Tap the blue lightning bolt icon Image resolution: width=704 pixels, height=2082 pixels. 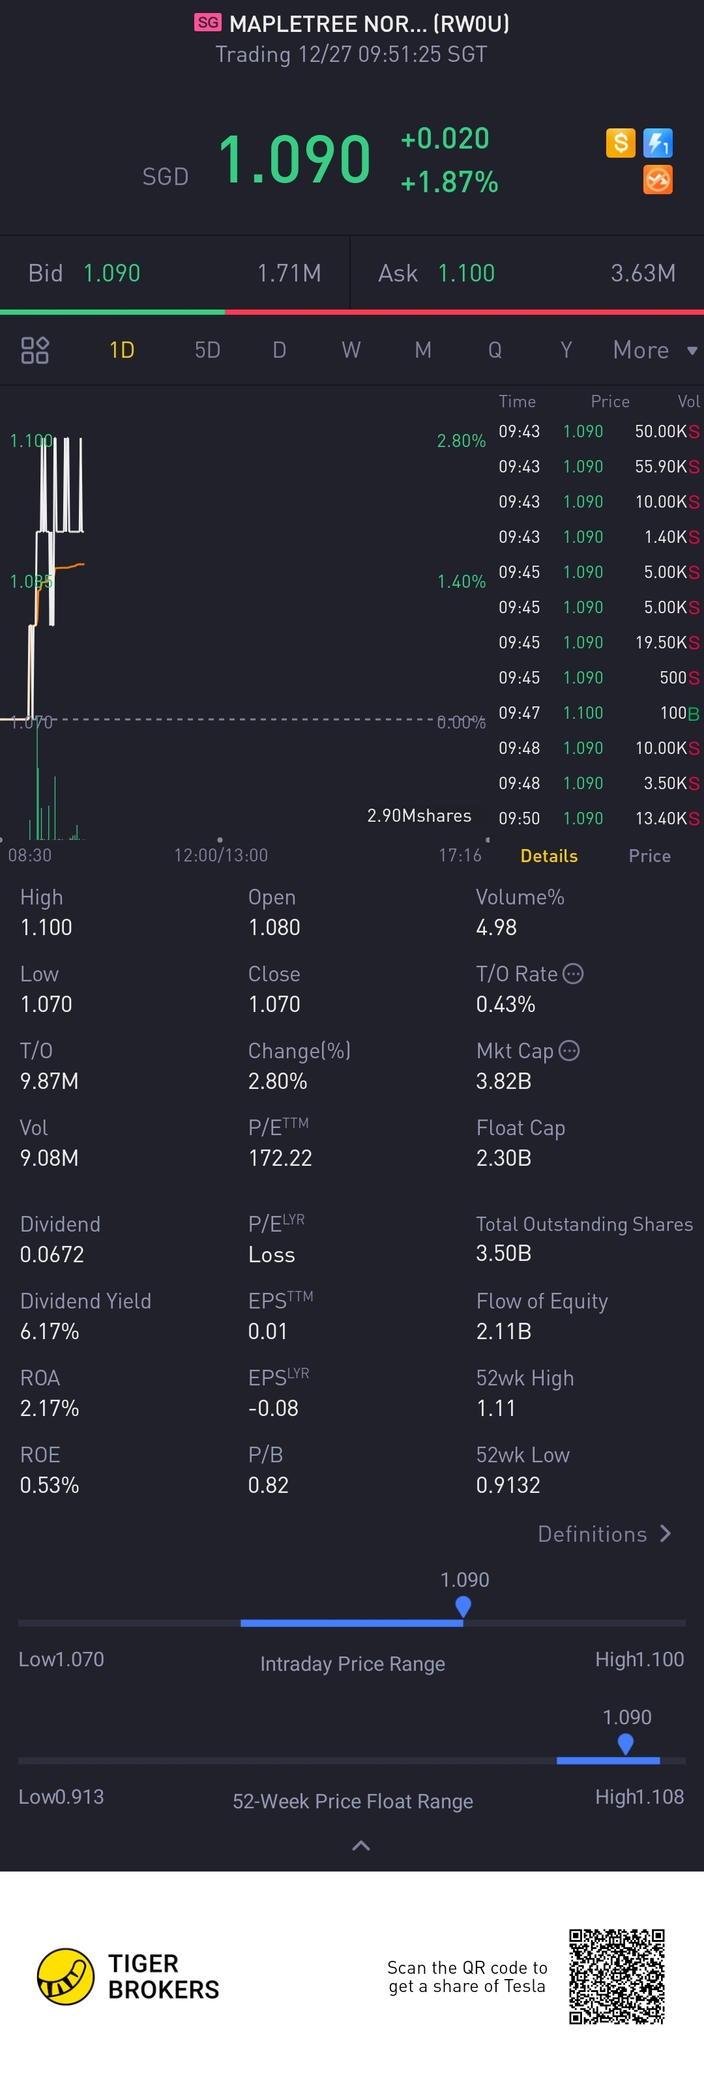pos(658,143)
